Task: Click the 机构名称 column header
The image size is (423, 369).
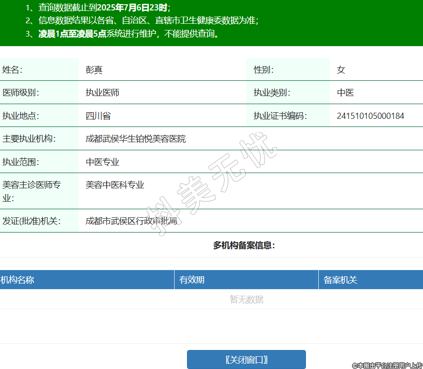Action: click(18, 280)
